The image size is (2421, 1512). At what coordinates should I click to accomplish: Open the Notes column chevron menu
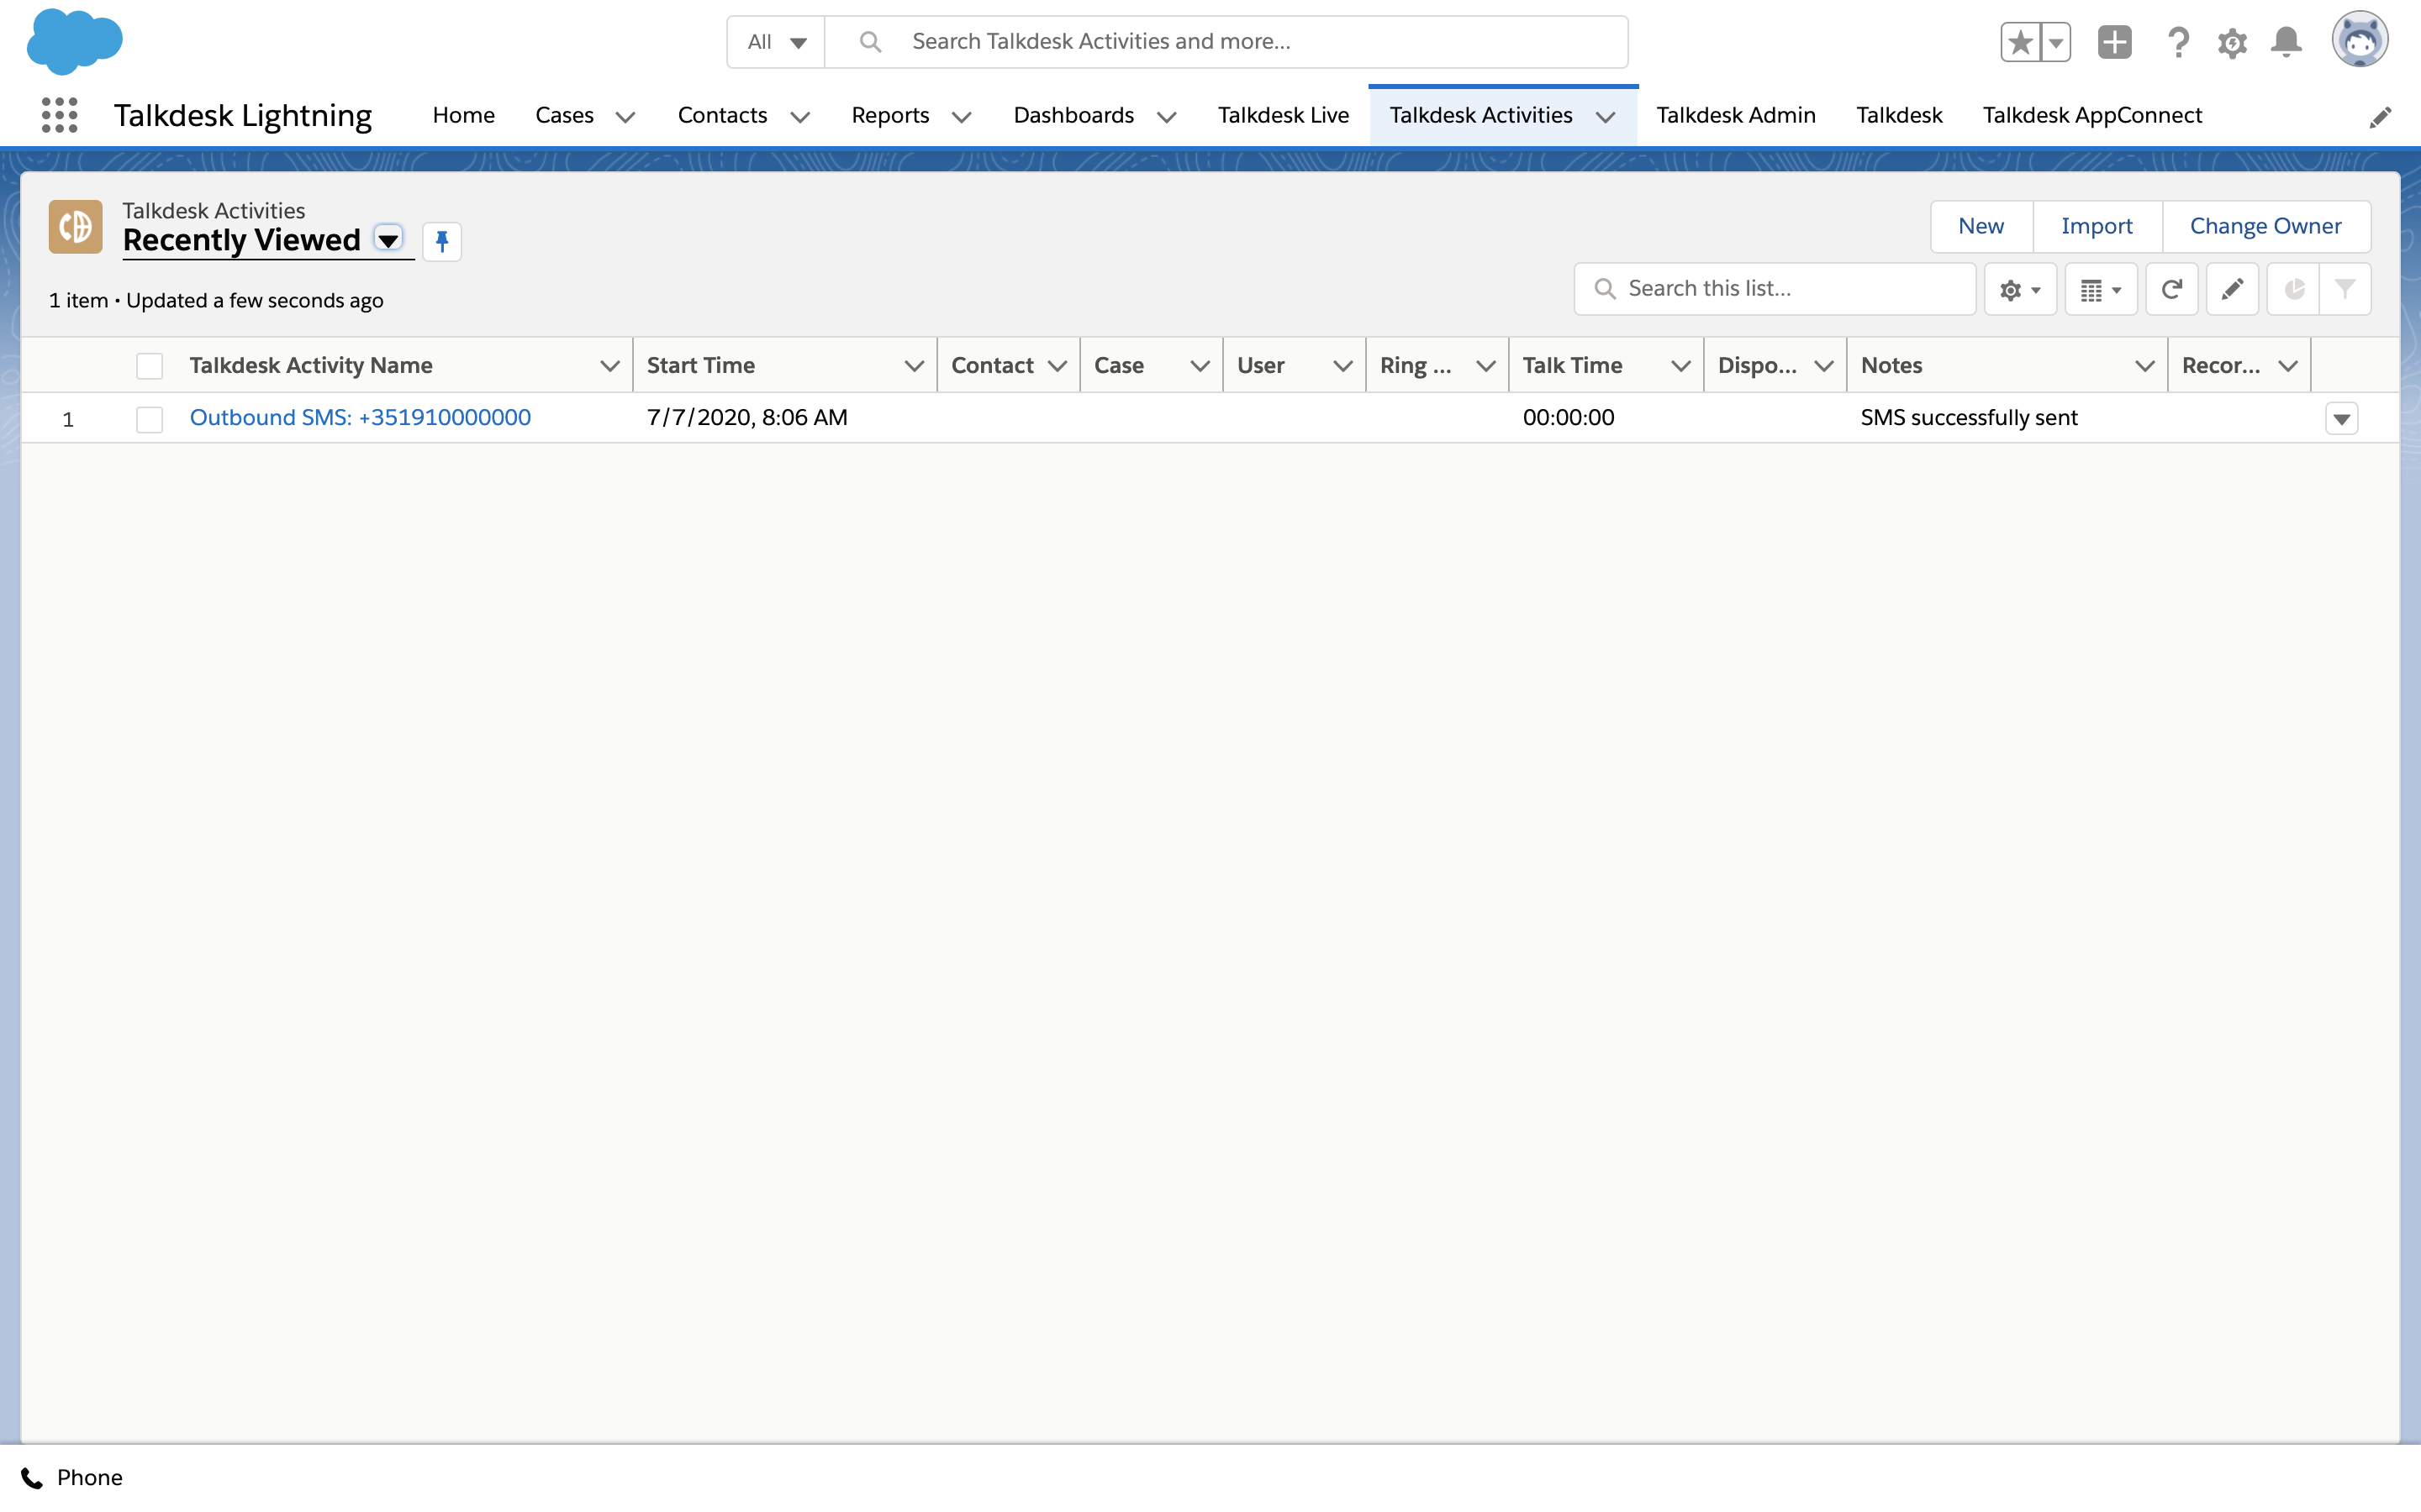tap(2144, 366)
